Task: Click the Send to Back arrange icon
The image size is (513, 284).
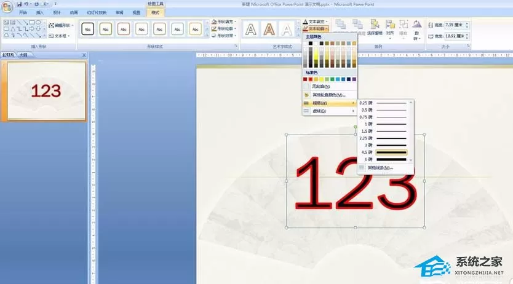Action: point(357,25)
